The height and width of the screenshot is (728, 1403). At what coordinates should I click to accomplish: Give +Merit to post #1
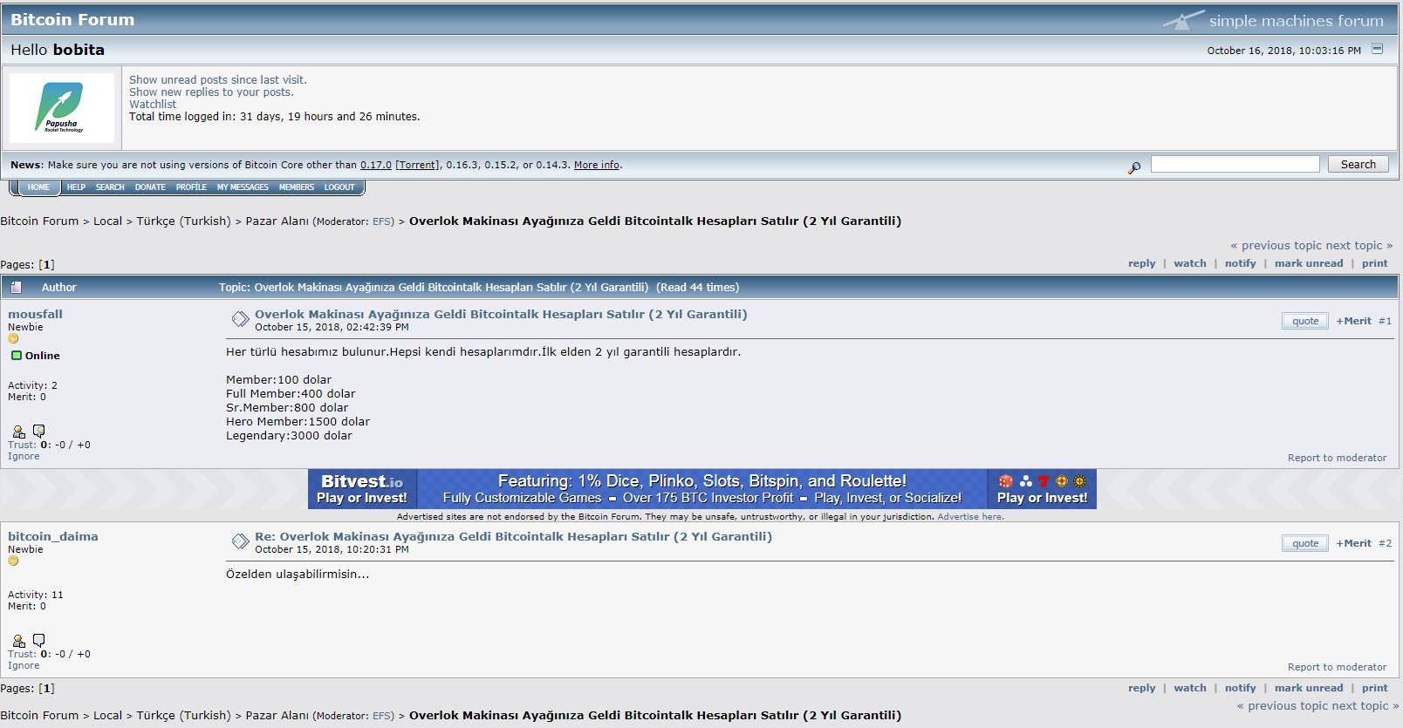[1353, 321]
